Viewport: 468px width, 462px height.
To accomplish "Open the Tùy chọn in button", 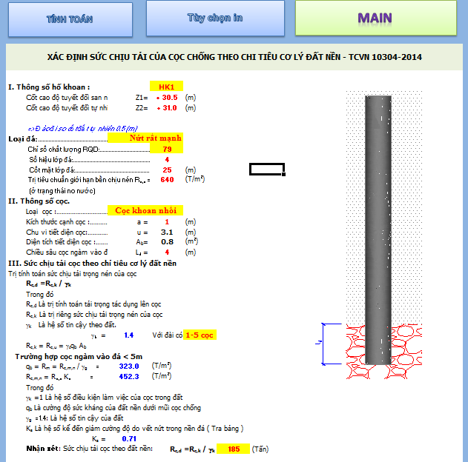I will click(215, 19).
